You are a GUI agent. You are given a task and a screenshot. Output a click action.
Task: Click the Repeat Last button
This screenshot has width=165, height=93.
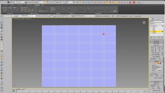(156, 84)
